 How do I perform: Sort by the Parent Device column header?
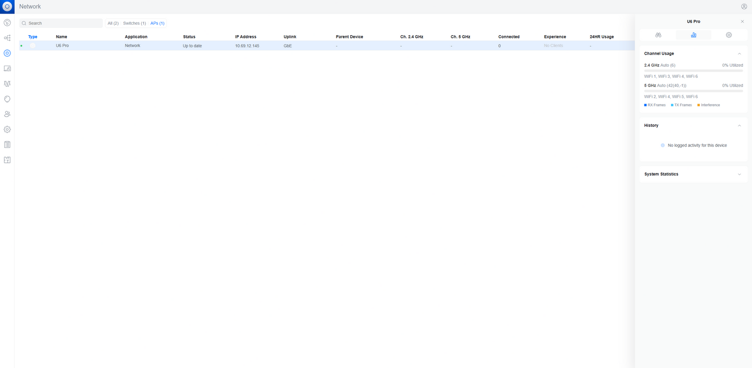350,37
